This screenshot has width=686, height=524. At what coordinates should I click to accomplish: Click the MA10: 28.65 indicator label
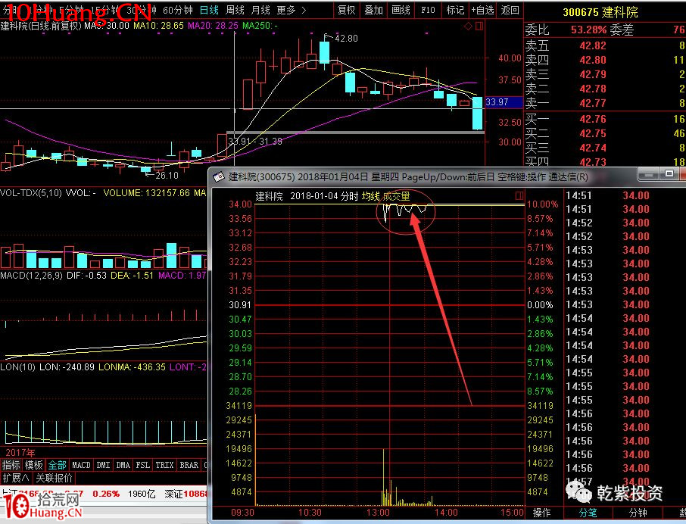(158, 26)
